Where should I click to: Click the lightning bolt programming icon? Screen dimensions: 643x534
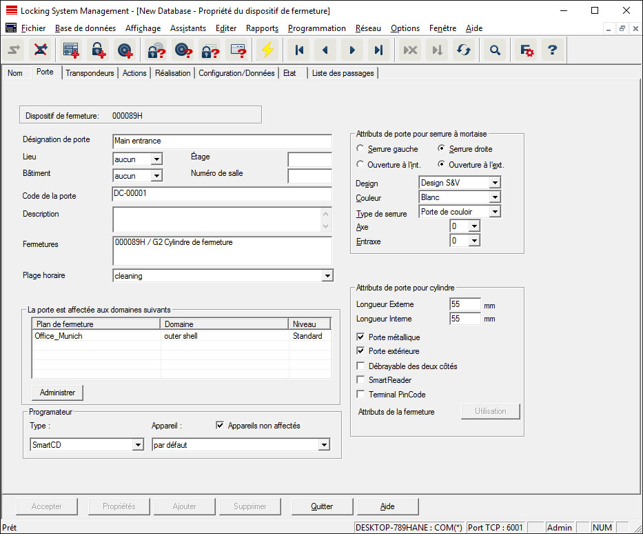click(267, 50)
